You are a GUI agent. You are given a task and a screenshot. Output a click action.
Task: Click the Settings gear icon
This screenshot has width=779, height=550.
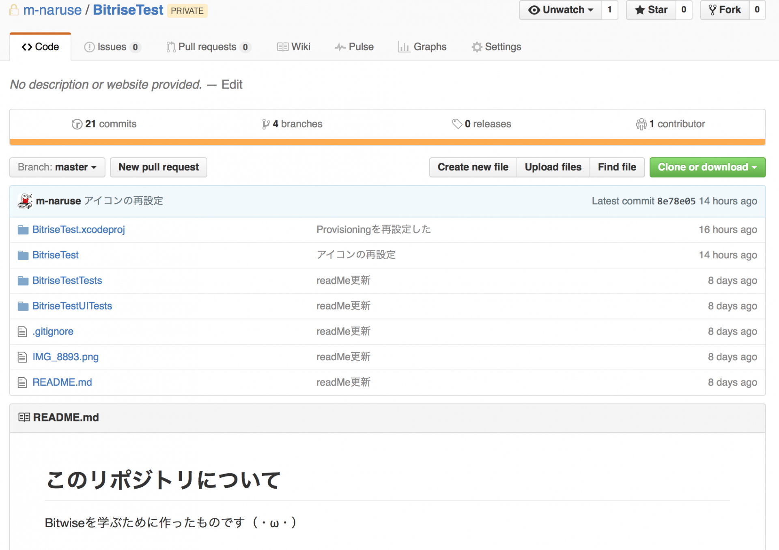pos(477,47)
